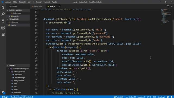174x98 pixels.
Task: Change indentation via Espacios: 2
Action: (141, 97)
